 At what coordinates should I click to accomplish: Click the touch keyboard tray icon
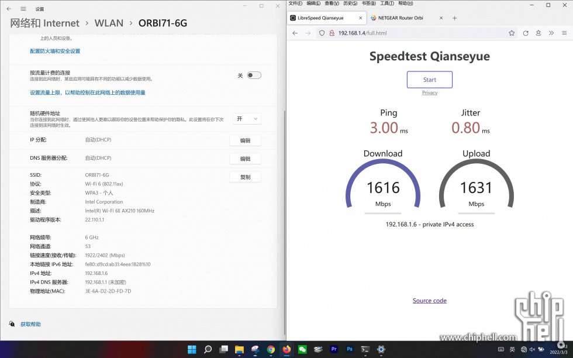tap(502, 350)
